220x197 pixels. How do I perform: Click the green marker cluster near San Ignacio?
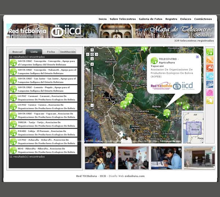(183, 103)
